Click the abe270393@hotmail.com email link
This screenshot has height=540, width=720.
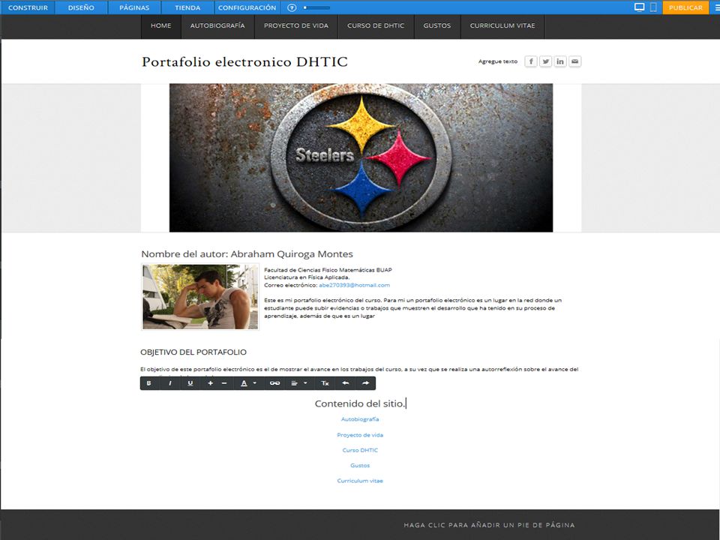[x=354, y=285]
